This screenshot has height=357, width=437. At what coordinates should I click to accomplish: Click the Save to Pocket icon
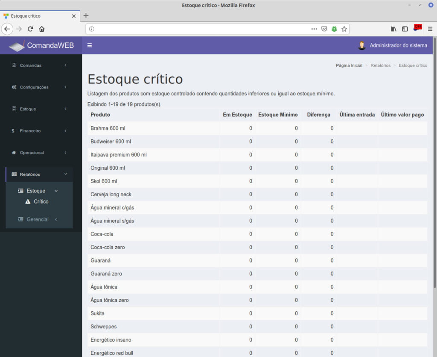[324, 29]
